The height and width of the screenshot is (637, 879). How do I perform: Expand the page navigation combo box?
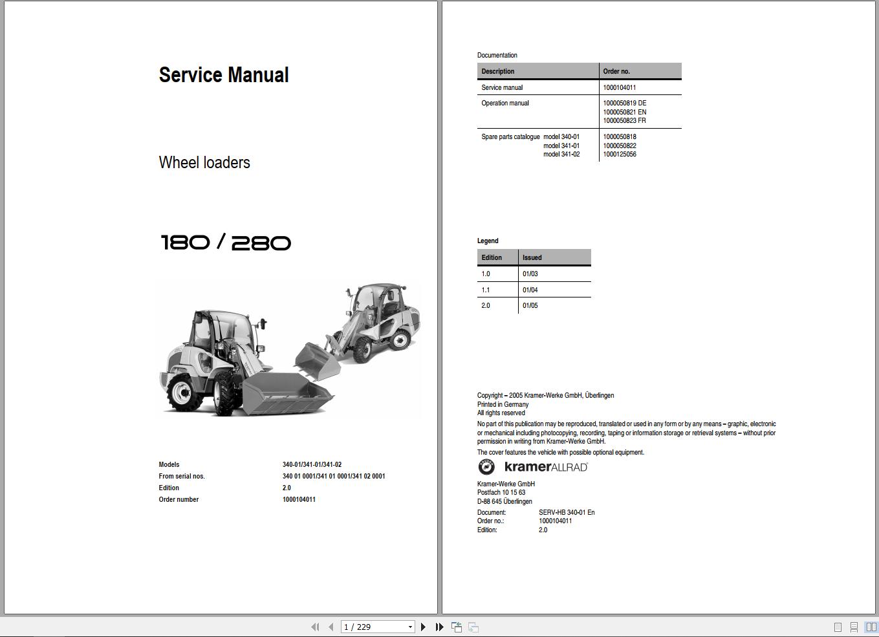[409, 627]
